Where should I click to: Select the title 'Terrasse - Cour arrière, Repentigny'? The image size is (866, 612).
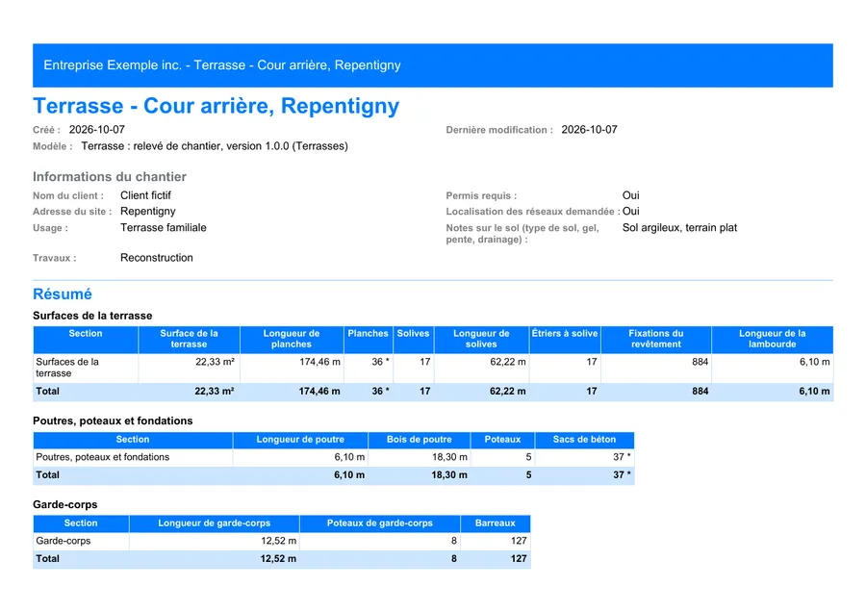pyautogui.click(x=216, y=106)
